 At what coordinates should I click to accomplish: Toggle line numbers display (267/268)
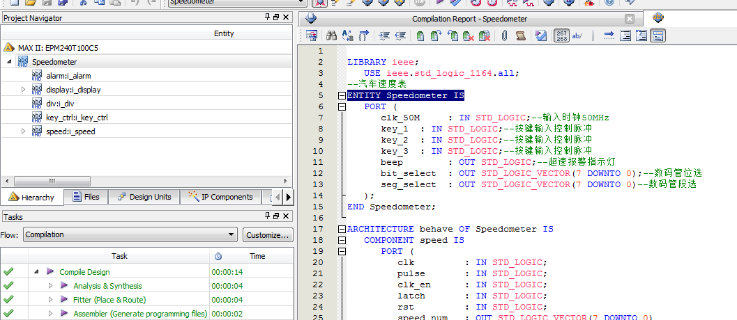pyautogui.click(x=561, y=35)
